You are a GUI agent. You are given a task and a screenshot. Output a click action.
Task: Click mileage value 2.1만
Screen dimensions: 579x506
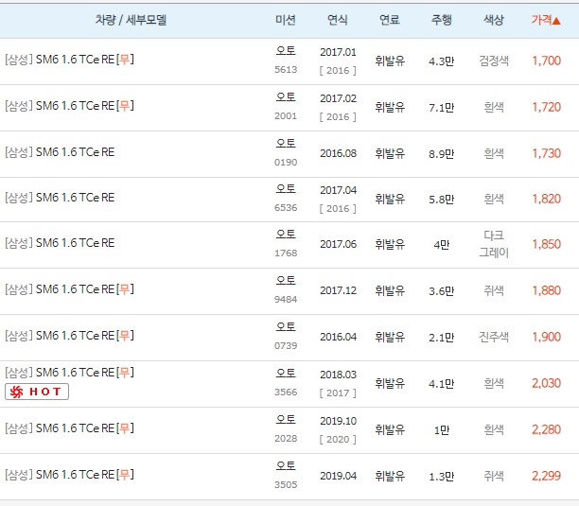click(441, 338)
